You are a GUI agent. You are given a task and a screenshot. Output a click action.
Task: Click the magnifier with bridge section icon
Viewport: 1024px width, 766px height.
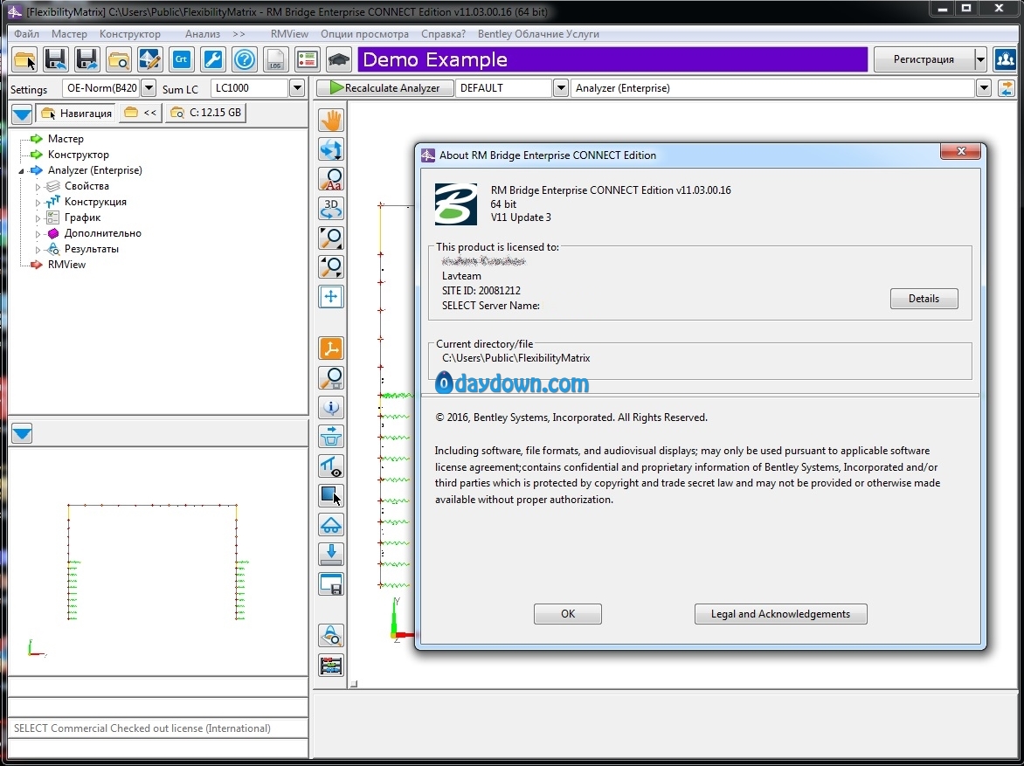(331, 378)
